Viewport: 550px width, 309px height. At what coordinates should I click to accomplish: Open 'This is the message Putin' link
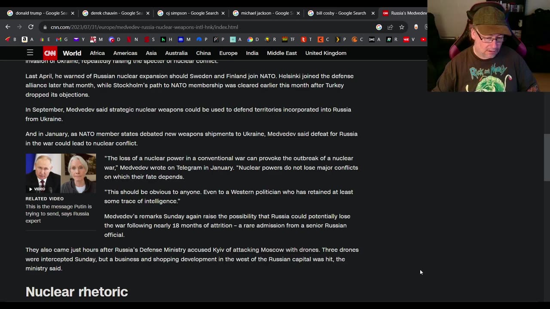(x=58, y=214)
